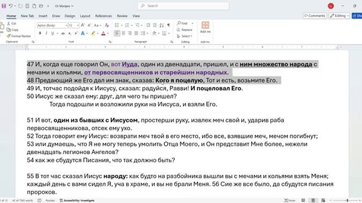The height and width of the screenshot is (203, 362).
Task: Open Font dialog launcher
Action: pos(110,42)
